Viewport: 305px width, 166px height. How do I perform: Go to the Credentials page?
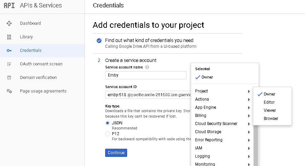(42, 50)
